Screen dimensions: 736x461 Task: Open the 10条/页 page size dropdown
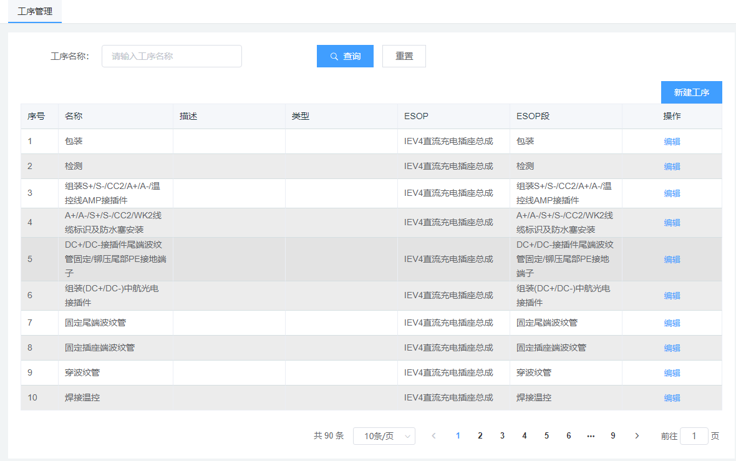click(384, 436)
